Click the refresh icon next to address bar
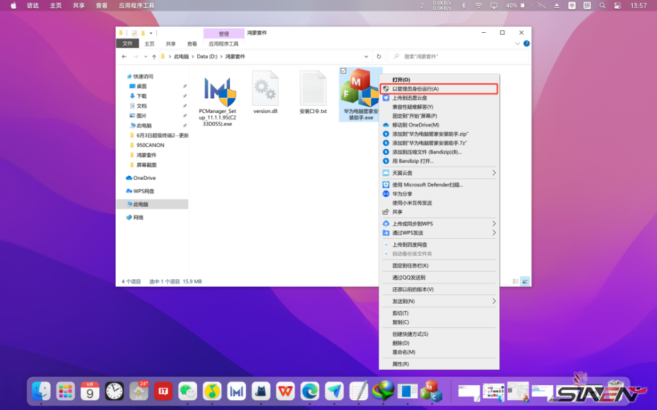Image resolution: width=657 pixels, height=410 pixels. coord(379,56)
